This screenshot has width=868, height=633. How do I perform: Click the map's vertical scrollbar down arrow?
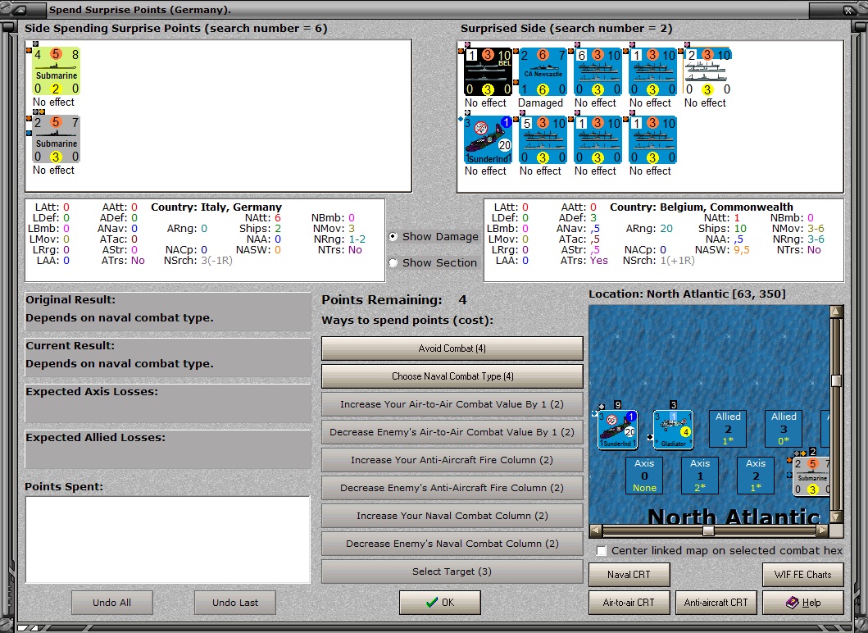click(836, 517)
